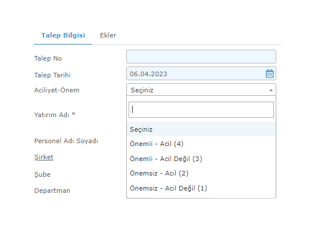The height and width of the screenshot is (250, 312).
Task: Click the dropdown search box
Action: (x=201, y=110)
